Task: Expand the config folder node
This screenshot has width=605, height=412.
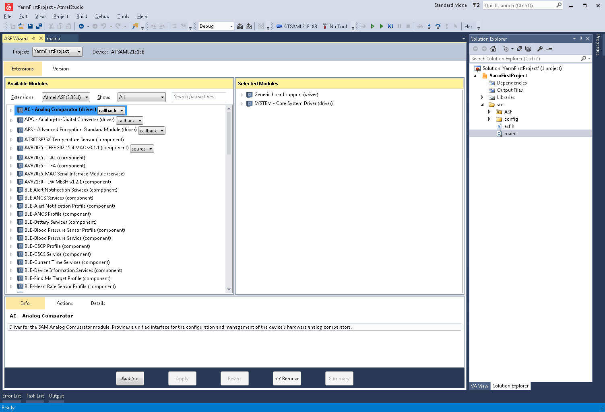Action: tap(489, 119)
